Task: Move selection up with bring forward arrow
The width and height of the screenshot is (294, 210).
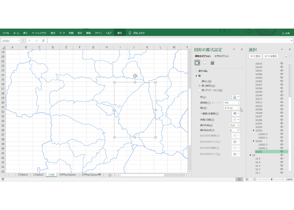Action: point(286,56)
